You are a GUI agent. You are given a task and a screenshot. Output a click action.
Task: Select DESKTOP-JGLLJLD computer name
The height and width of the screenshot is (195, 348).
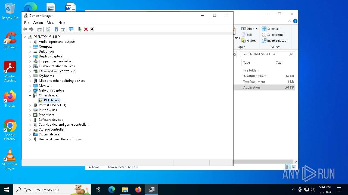click(47, 37)
